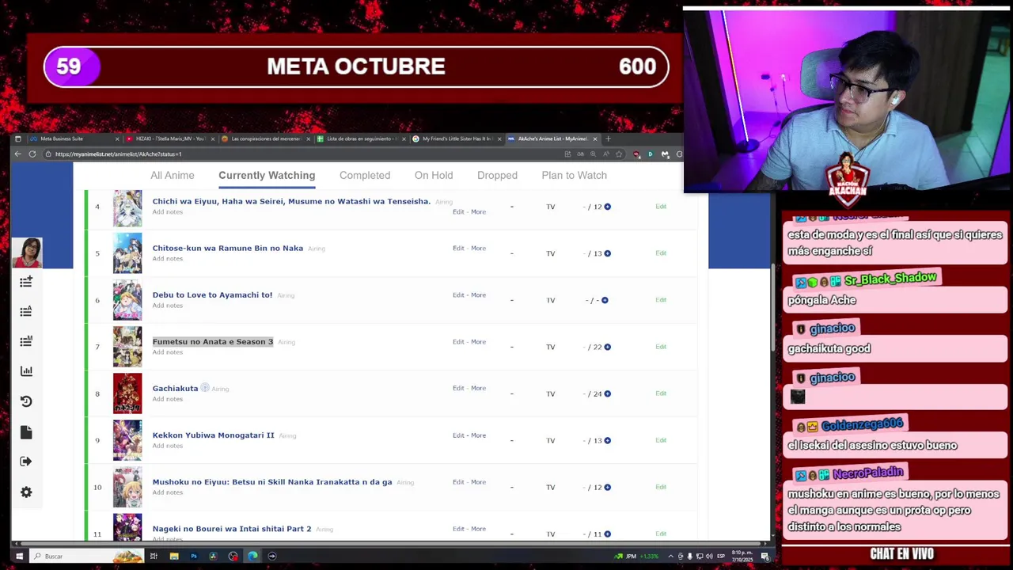Click Edit at far right of Gachiakuta row
This screenshot has height=570, width=1013.
(661, 393)
